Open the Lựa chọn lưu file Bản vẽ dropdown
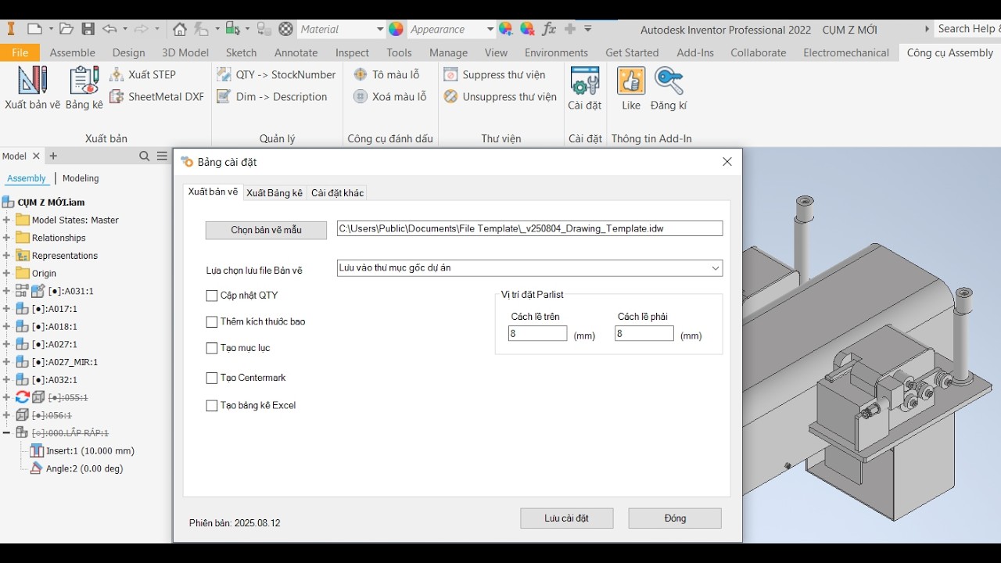The image size is (1001, 563). point(529,268)
